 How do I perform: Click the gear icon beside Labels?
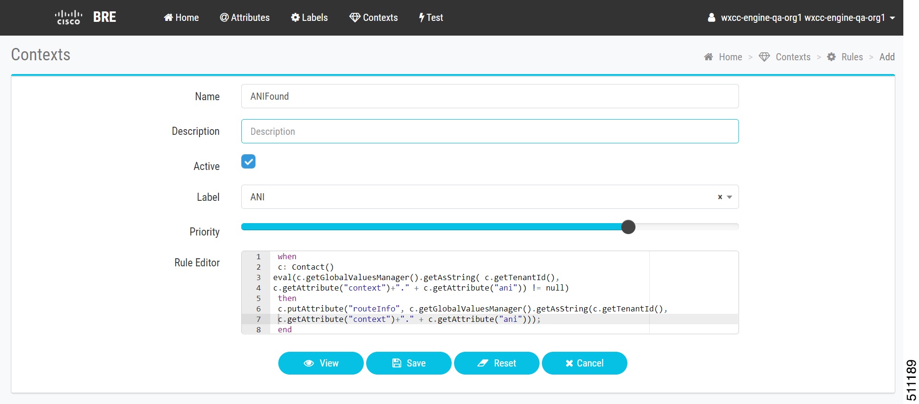pos(295,18)
